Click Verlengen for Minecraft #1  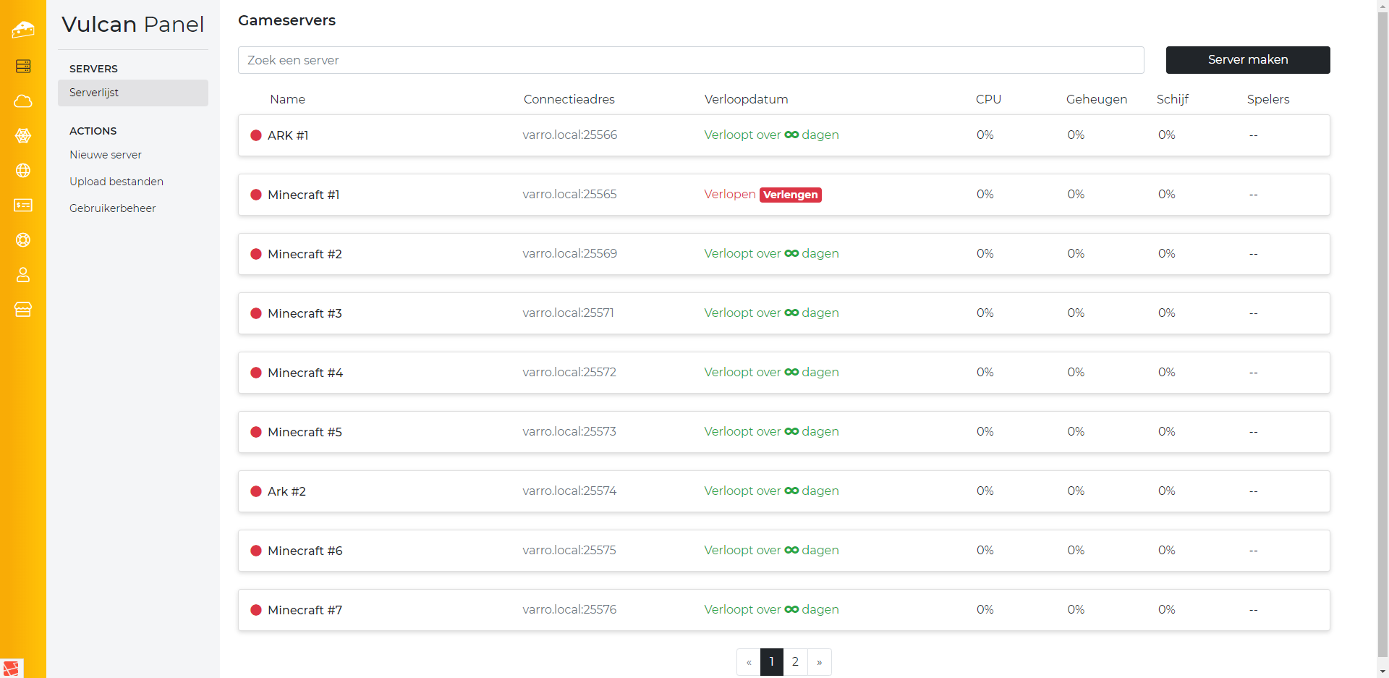[790, 195]
